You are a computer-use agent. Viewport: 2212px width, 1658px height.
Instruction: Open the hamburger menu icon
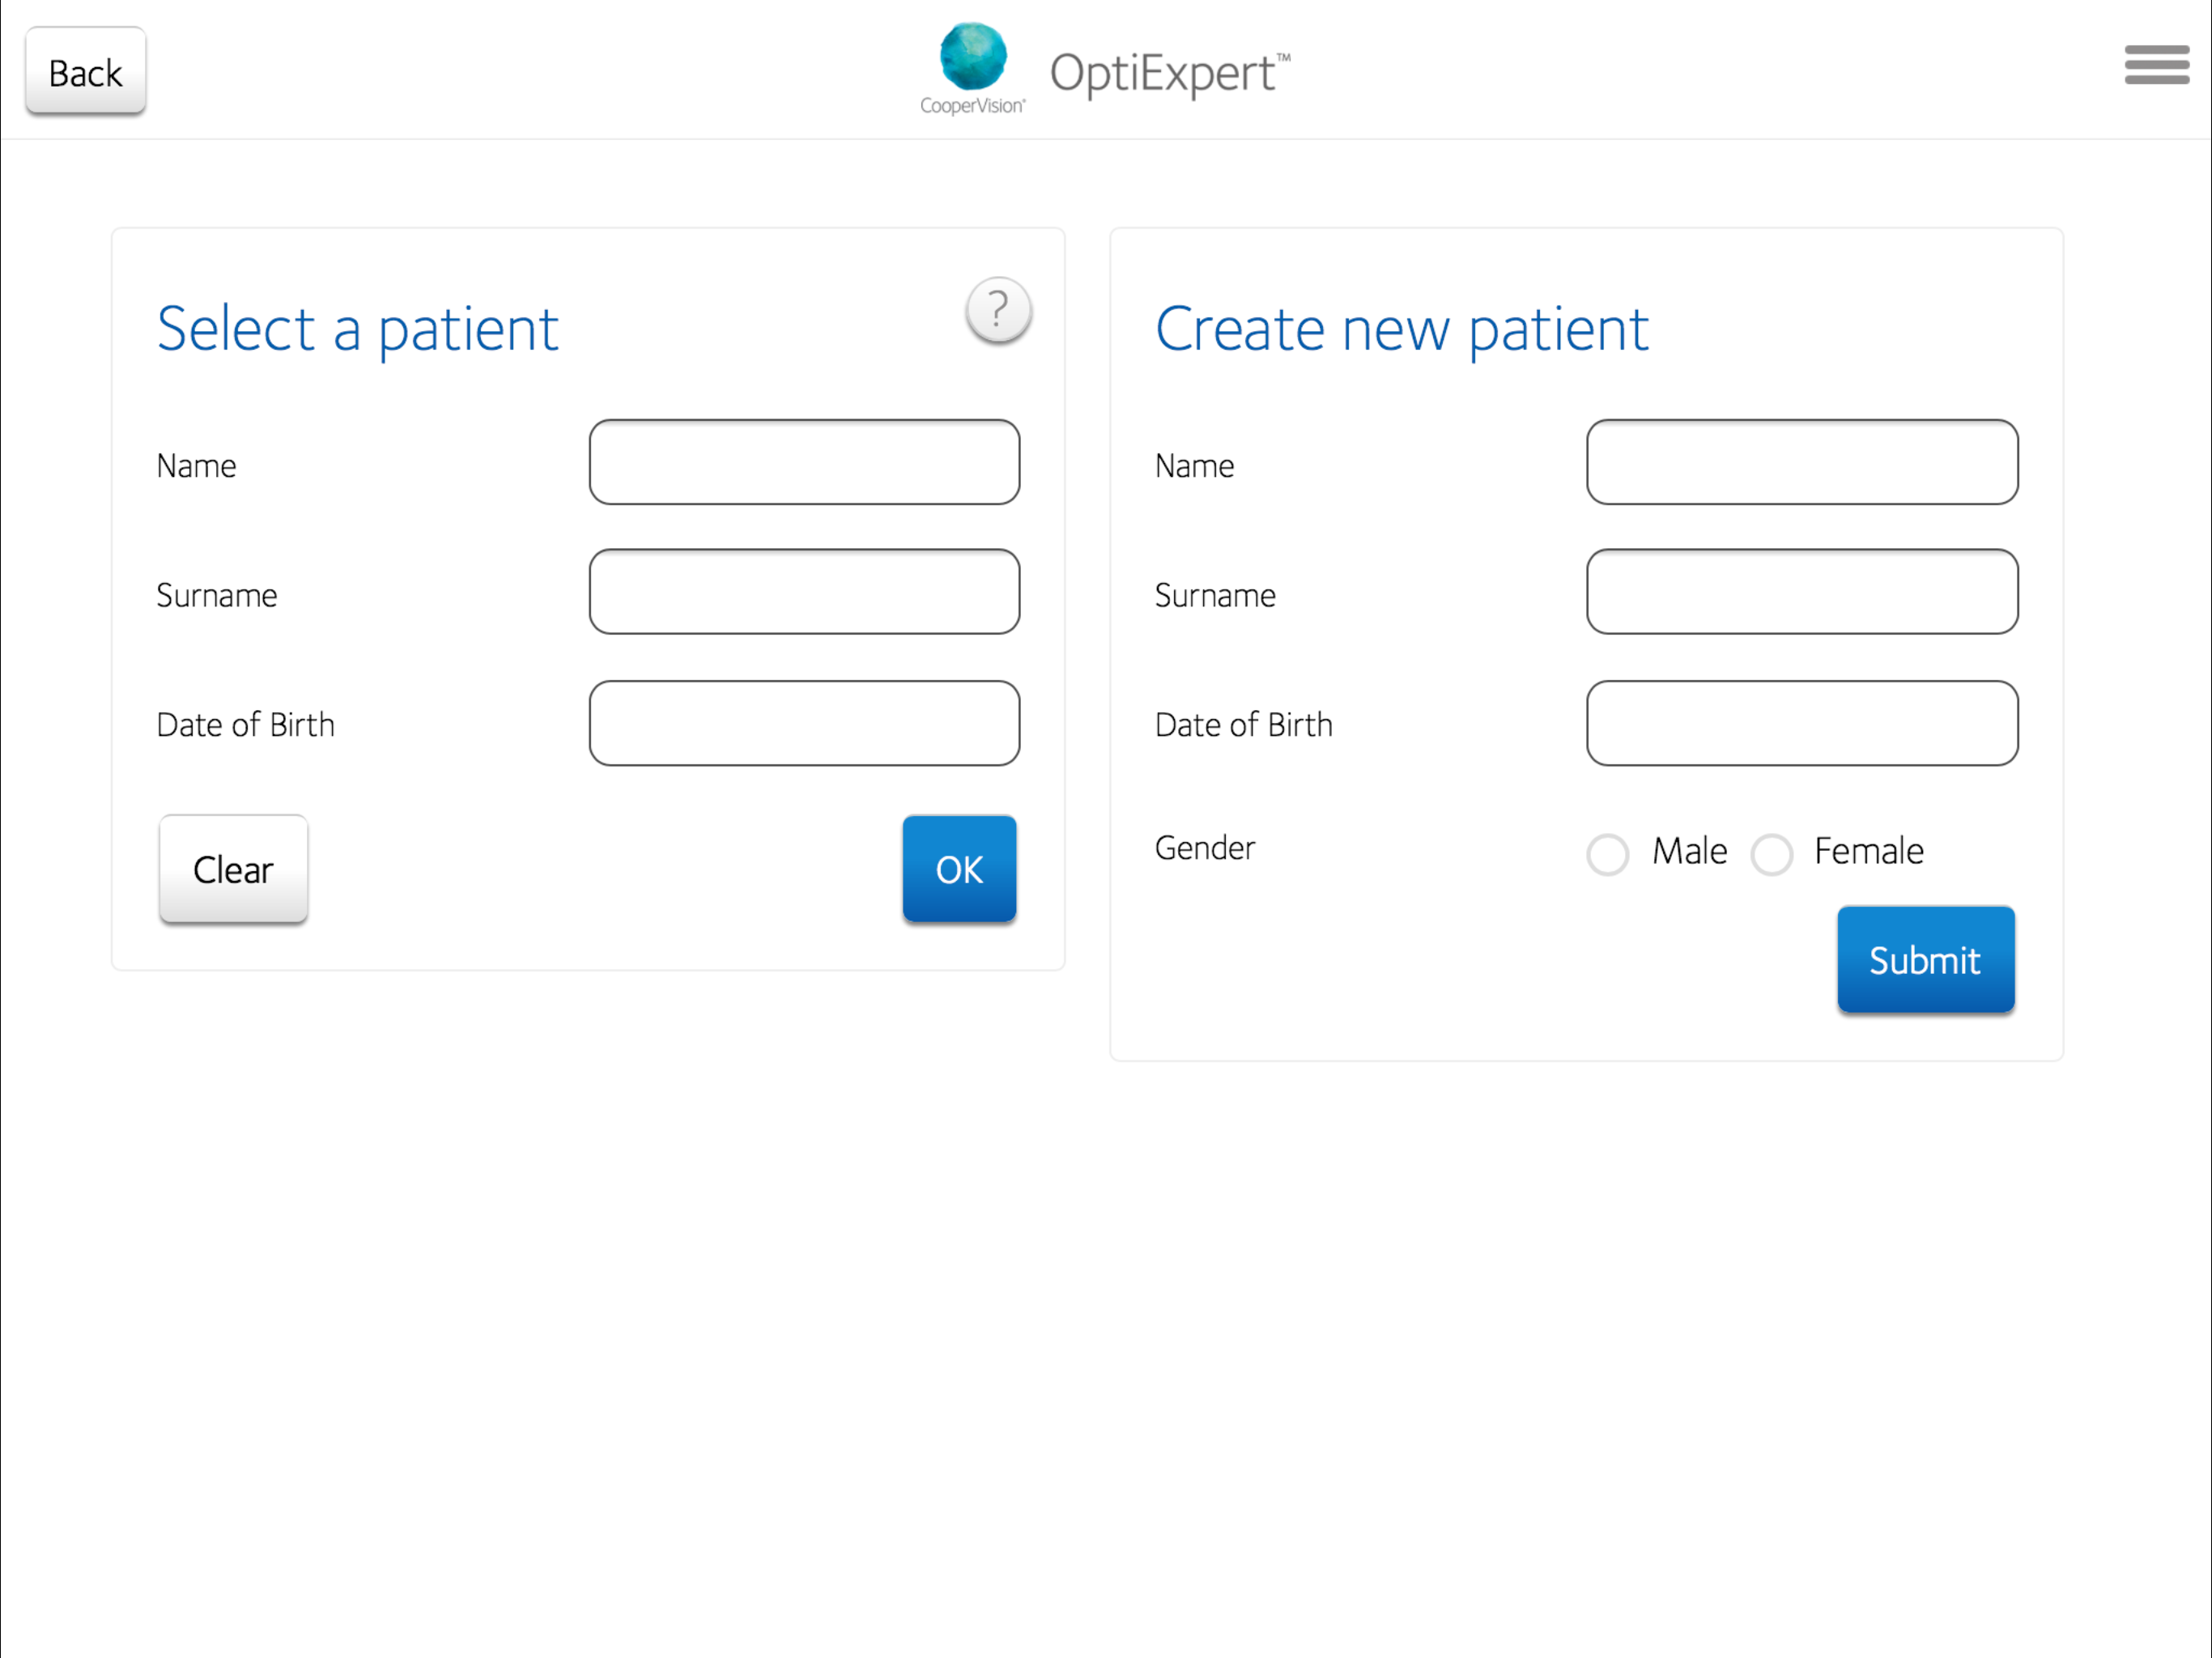coord(2156,65)
